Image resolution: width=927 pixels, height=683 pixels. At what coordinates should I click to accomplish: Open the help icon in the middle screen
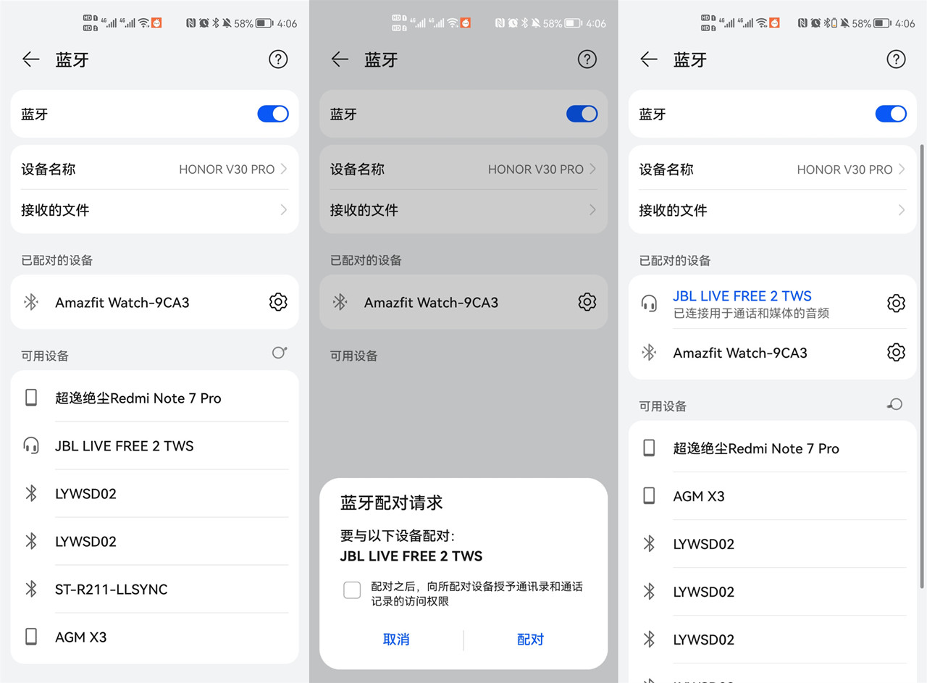coord(587,59)
